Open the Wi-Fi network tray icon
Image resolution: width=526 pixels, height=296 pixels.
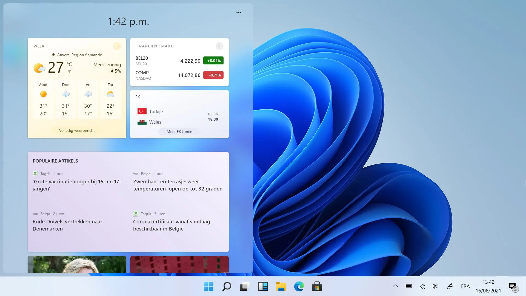point(422,286)
